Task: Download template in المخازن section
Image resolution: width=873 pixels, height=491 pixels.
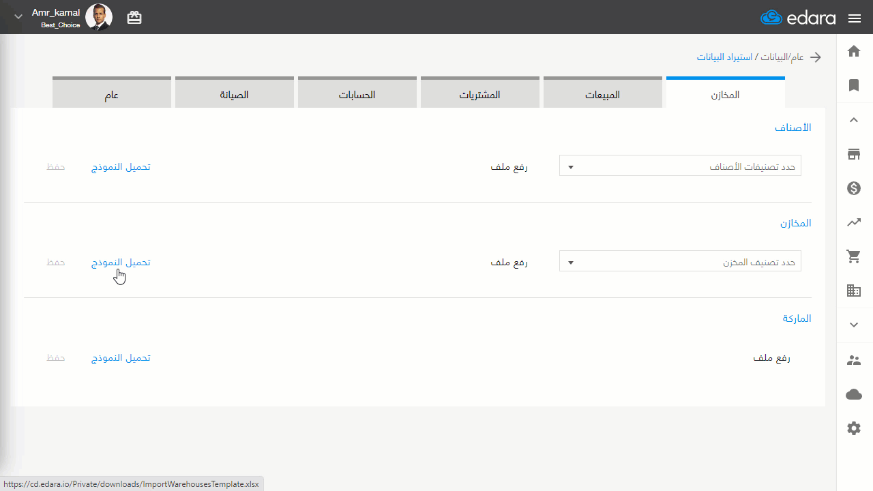Action: pyautogui.click(x=121, y=262)
